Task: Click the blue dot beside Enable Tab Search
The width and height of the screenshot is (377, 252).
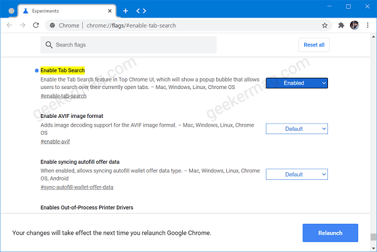Action: pyautogui.click(x=37, y=70)
